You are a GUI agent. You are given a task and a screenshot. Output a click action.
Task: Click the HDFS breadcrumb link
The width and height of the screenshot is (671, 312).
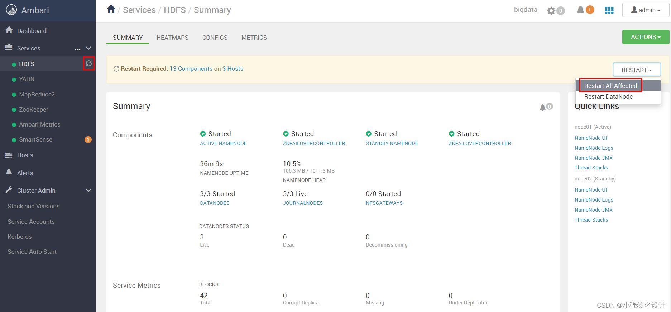[175, 10]
